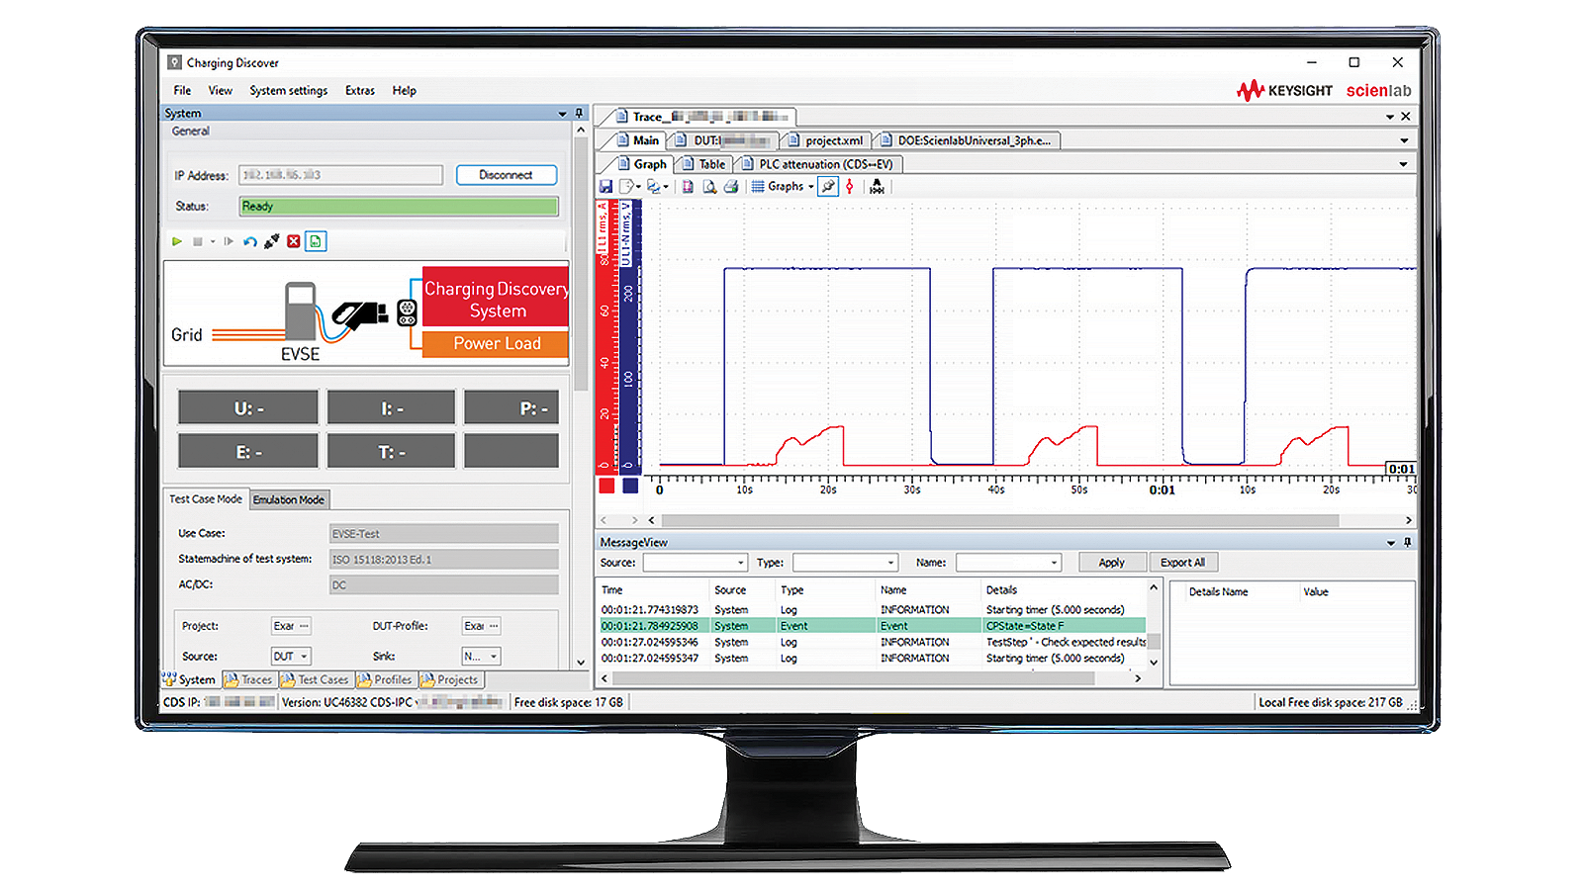
Task: Pin the MessageView panel with its pushpin
Action: (1407, 542)
